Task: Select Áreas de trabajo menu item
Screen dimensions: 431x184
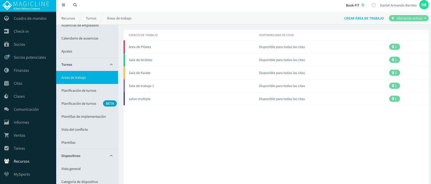Action: pyautogui.click(x=87, y=77)
